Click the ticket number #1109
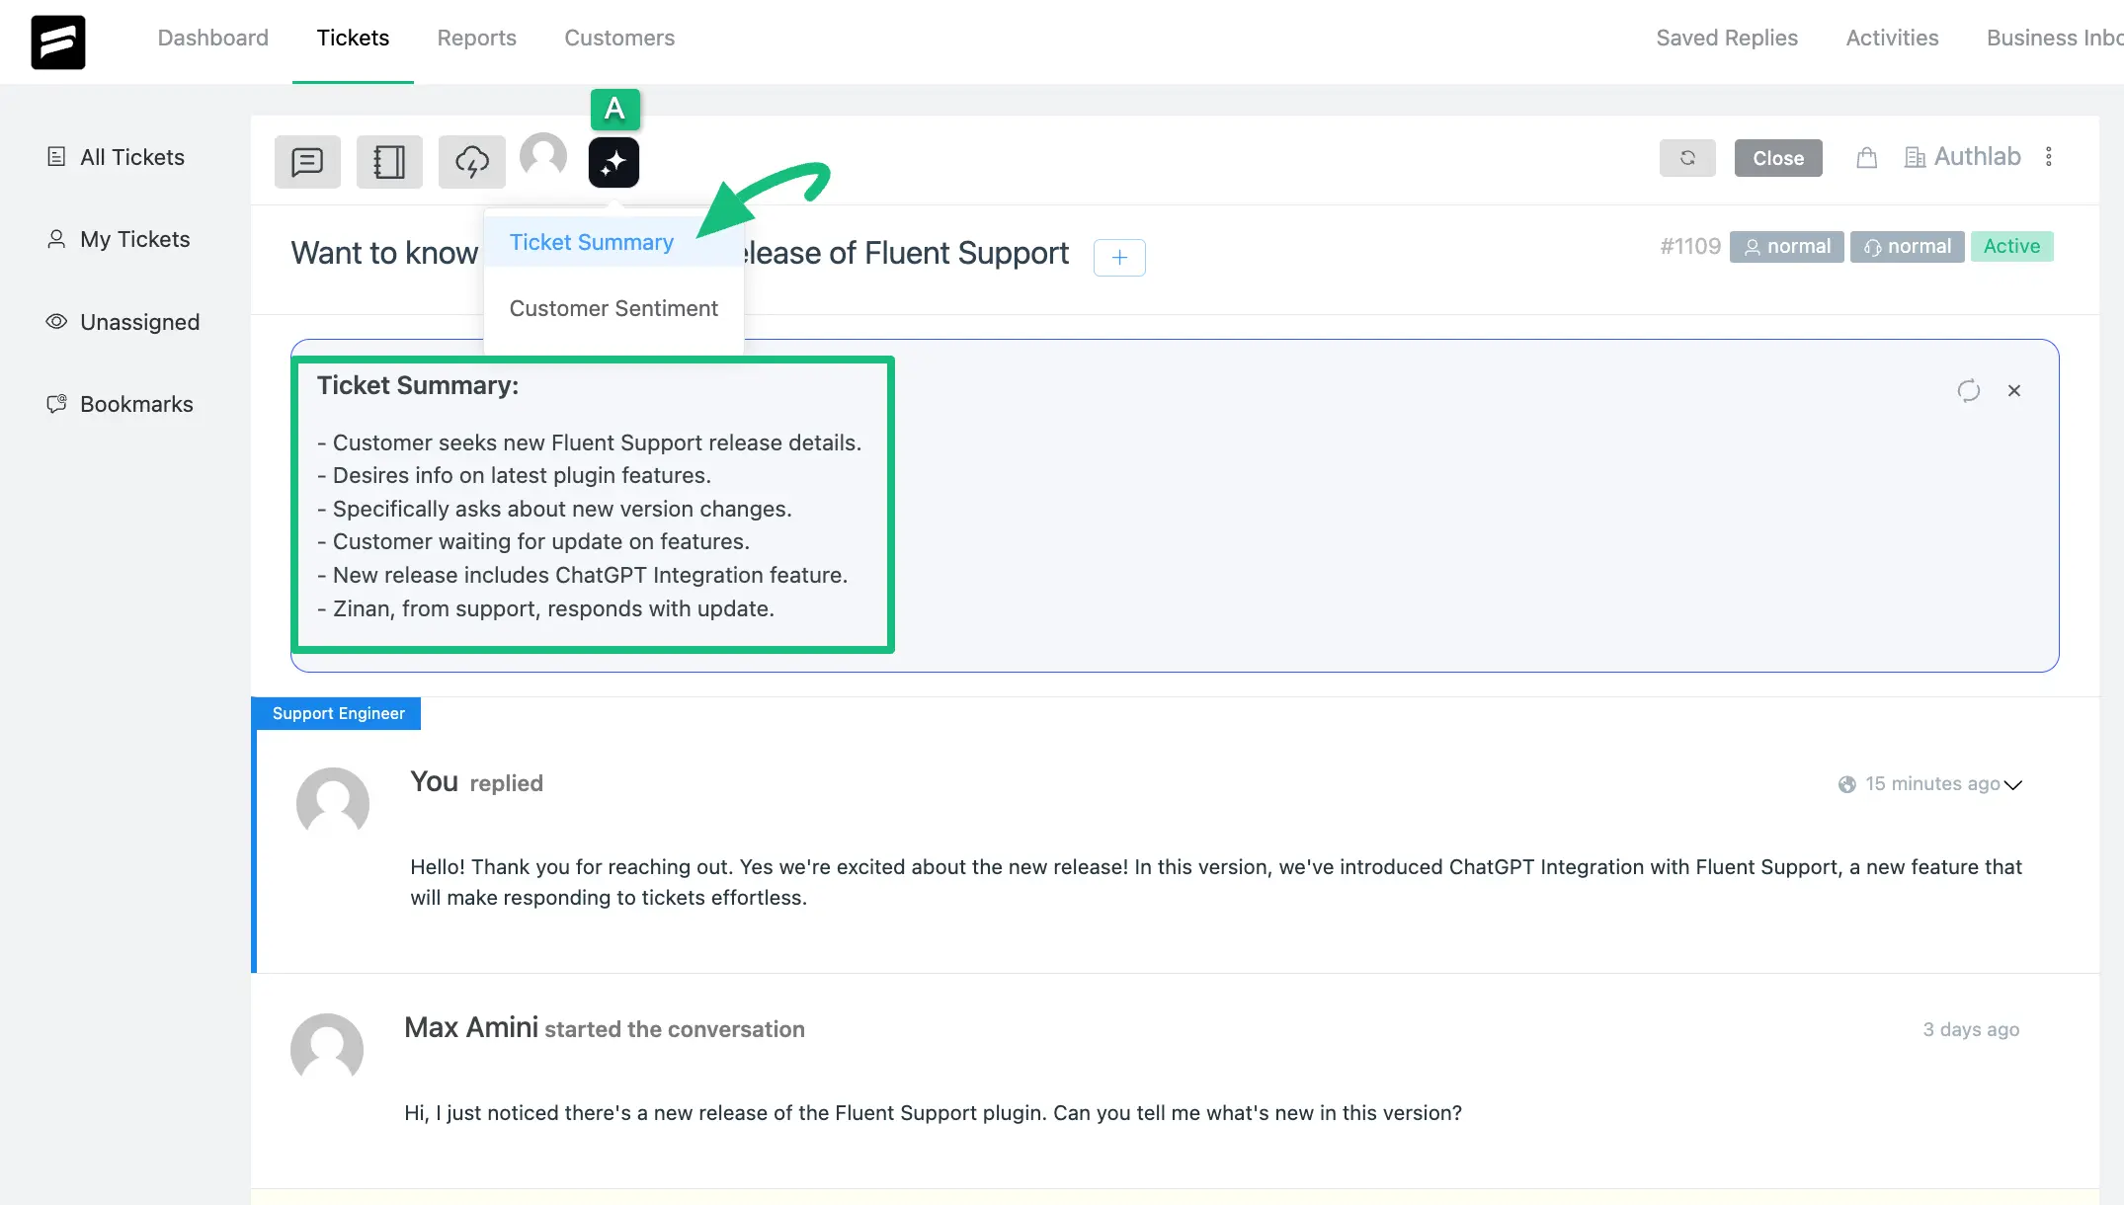Viewport: 2124px width, 1205px height. (1690, 246)
